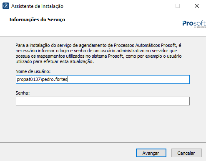Click 'propat0137' domain text in username field
This screenshot has height=161, width=206.
(x=28, y=79)
